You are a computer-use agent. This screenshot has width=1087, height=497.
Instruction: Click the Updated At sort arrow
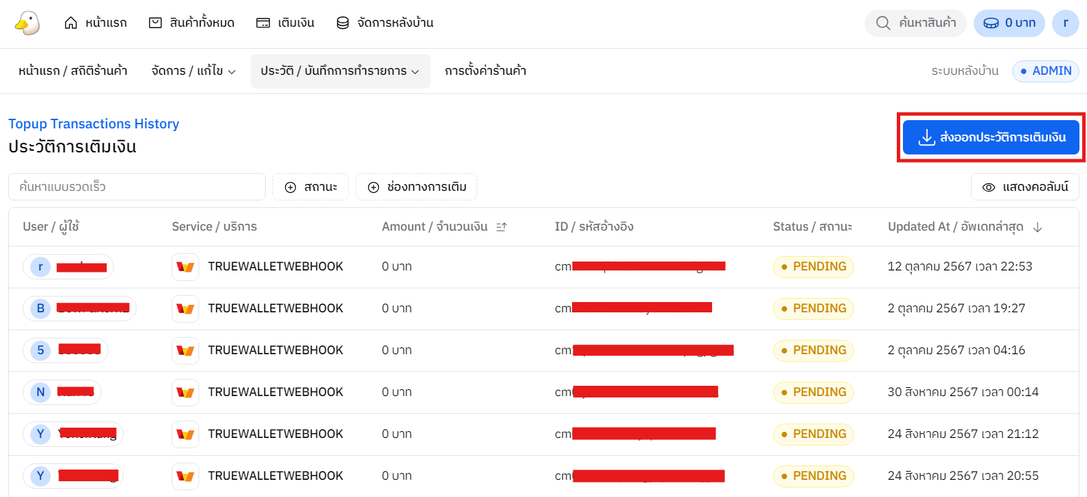click(1038, 227)
